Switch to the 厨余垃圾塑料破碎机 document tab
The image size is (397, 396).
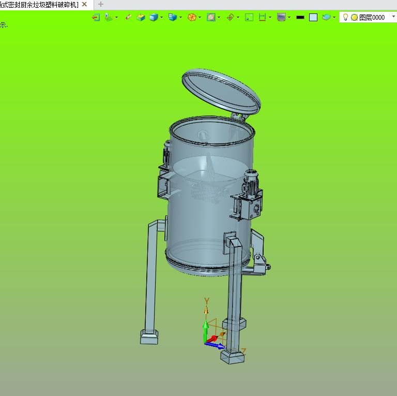pyautogui.click(x=39, y=4)
